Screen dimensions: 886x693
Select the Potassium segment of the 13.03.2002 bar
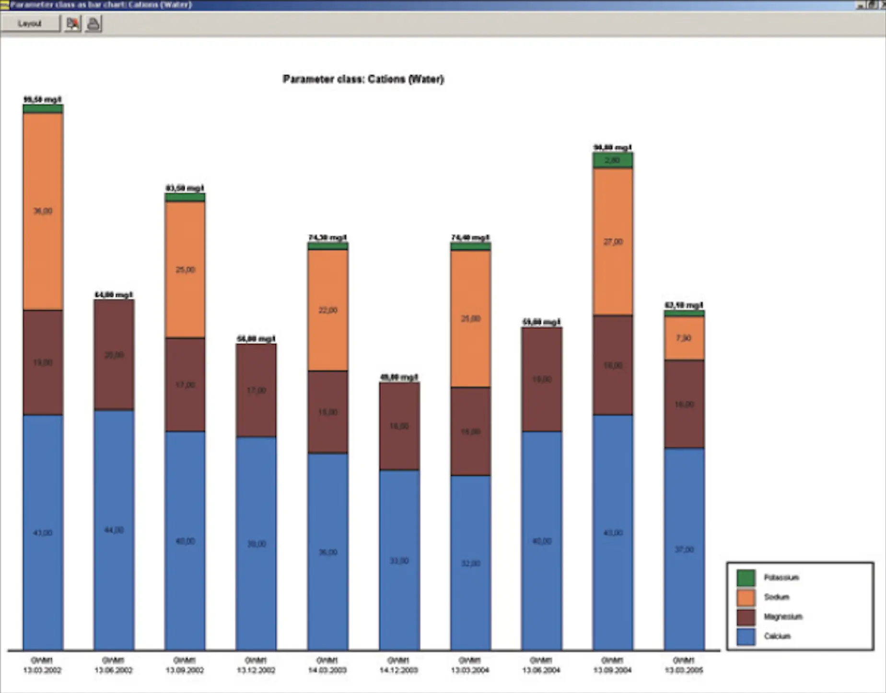[43, 109]
